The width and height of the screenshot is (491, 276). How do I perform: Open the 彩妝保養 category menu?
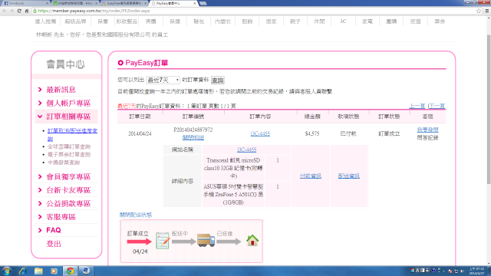pos(127,21)
